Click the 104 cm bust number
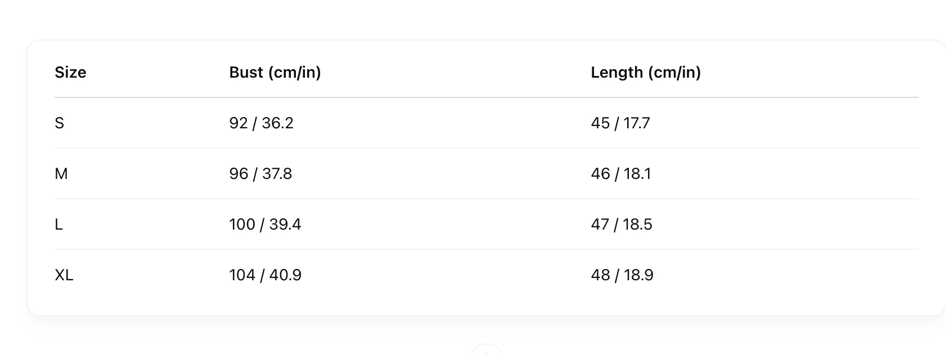The height and width of the screenshot is (354, 945). click(242, 275)
